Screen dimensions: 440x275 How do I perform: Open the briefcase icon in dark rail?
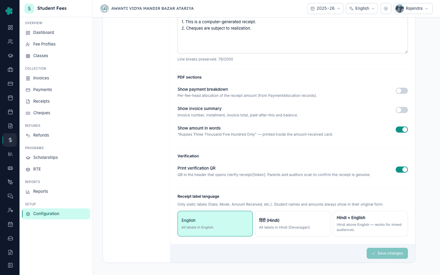click(x=10, y=70)
